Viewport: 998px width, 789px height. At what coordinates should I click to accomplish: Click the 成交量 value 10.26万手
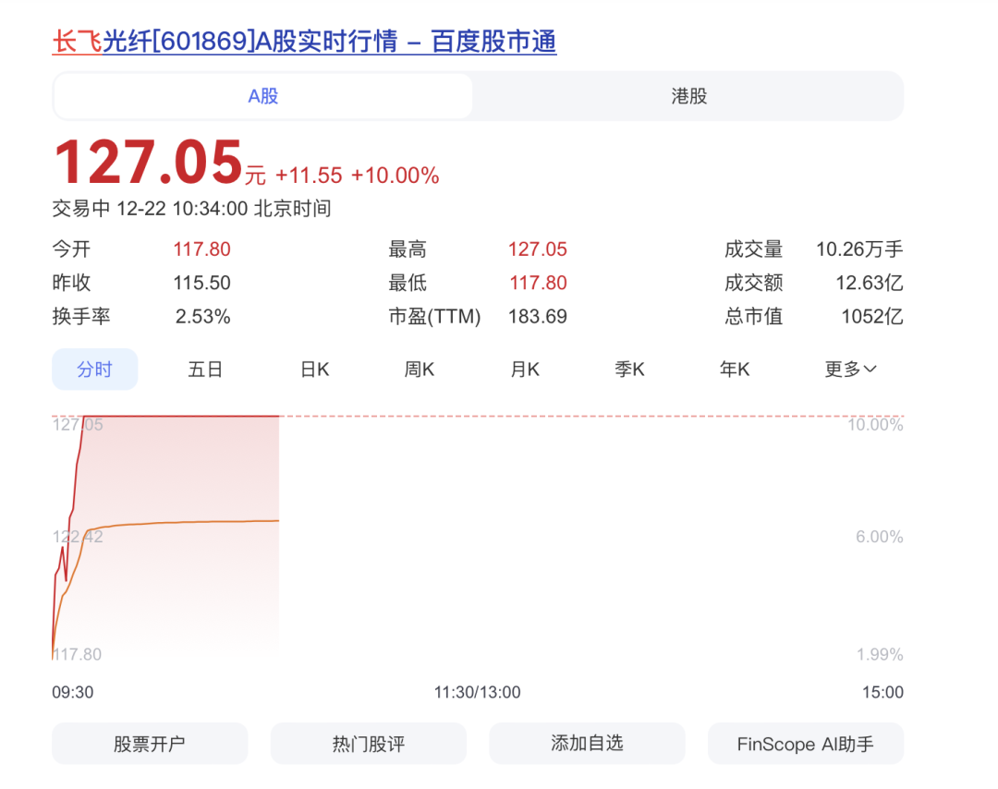(x=859, y=249)
